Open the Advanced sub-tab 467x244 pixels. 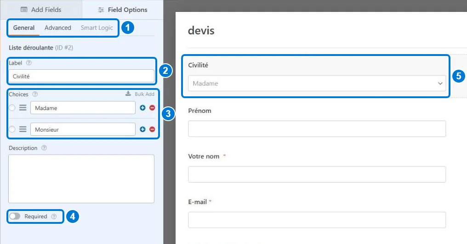pyautogui.click(x=58, y=28)
